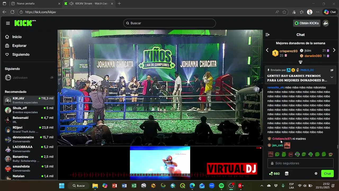339x191 pixels.
Task: Open recommended channel Bananirou
Action: click(x=29, y=159)
